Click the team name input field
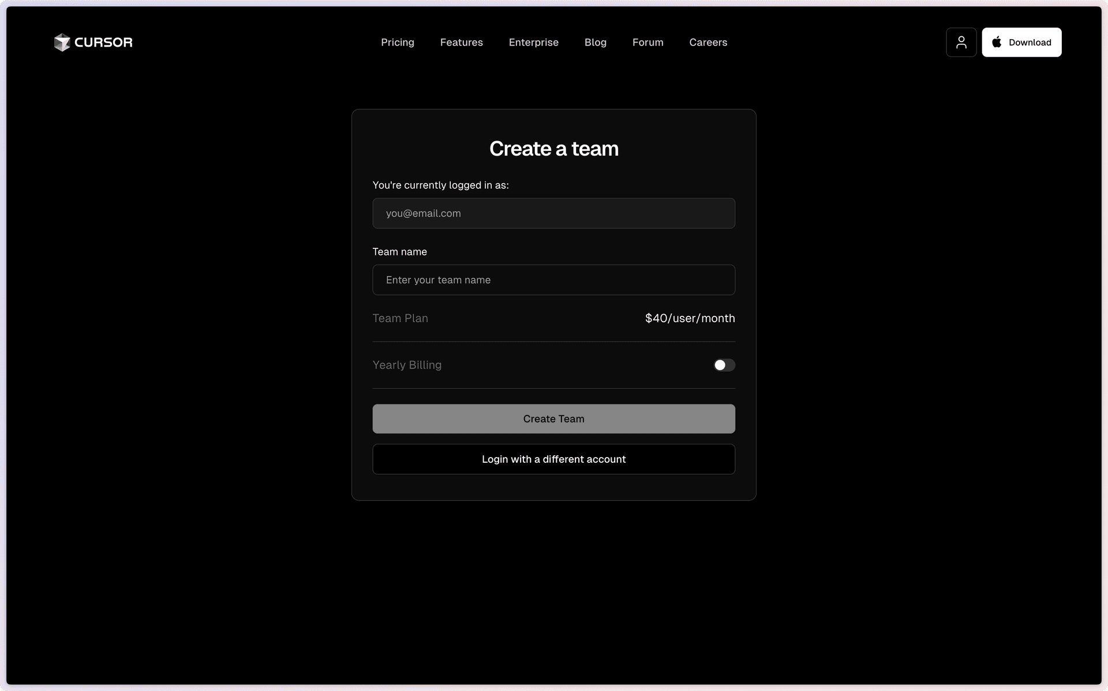The image size is (1108, 691). 553,280
